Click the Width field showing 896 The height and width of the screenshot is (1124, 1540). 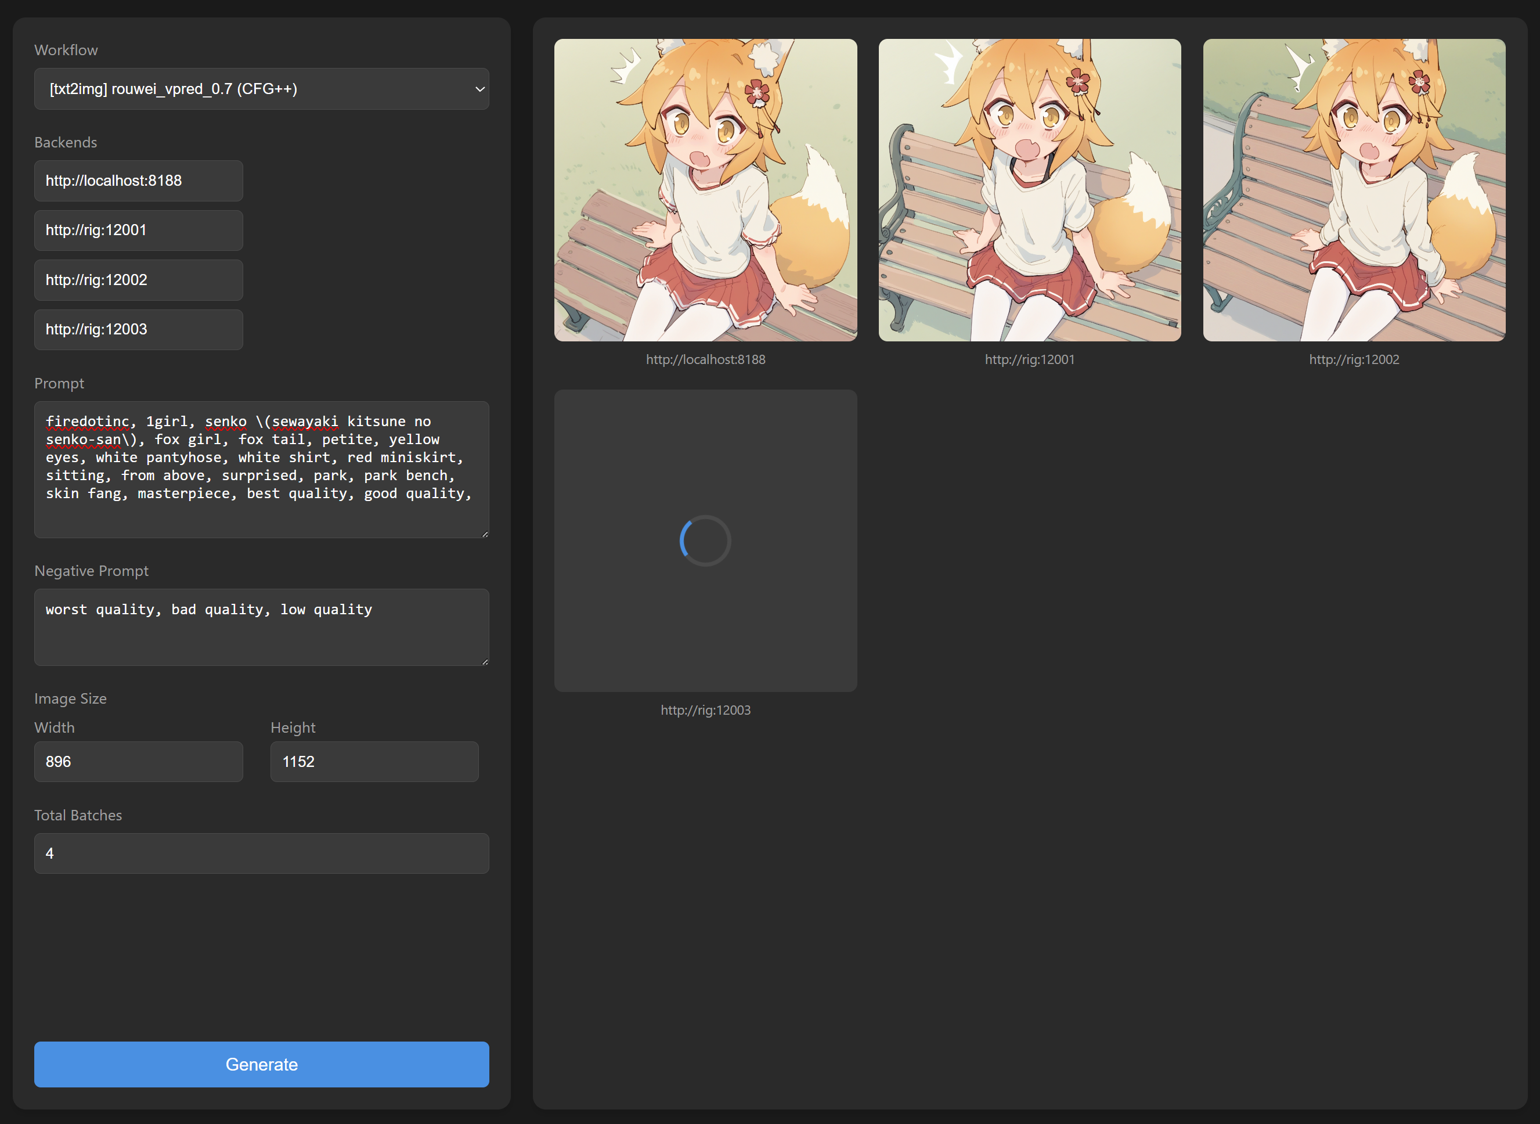138,762
